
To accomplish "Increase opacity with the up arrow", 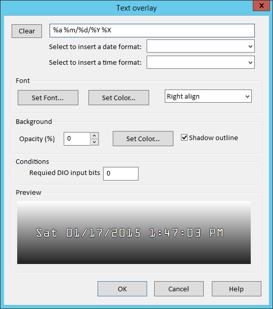I will pos(95,136).
